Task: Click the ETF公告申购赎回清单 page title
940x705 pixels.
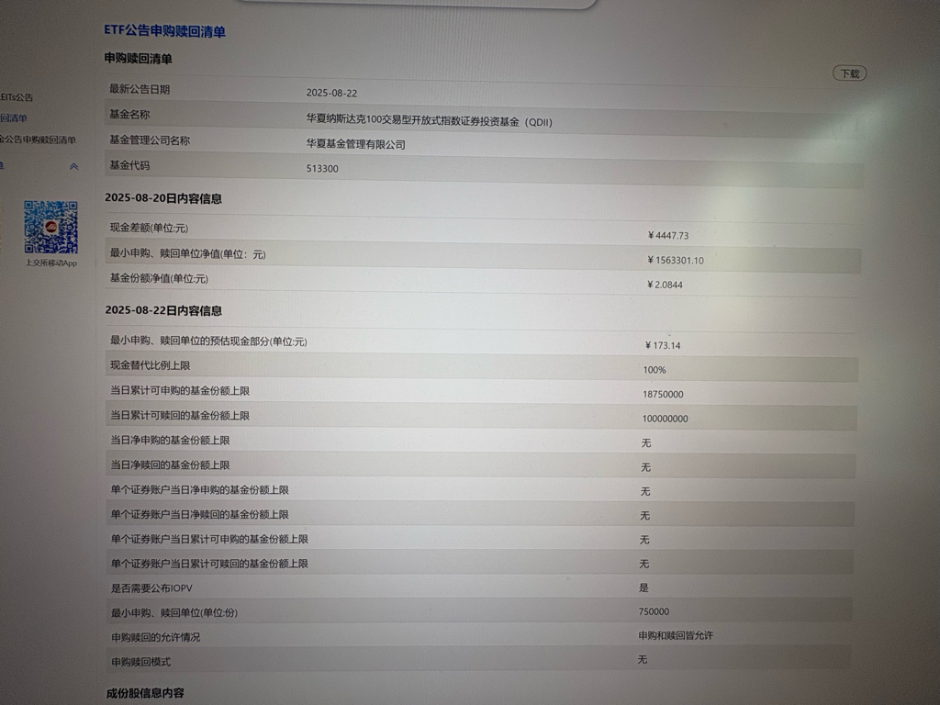Action: pos(165,30)
